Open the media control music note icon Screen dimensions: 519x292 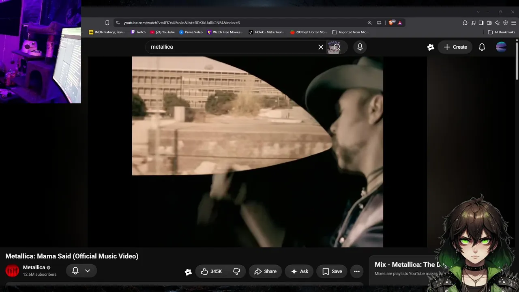point(473,23)
